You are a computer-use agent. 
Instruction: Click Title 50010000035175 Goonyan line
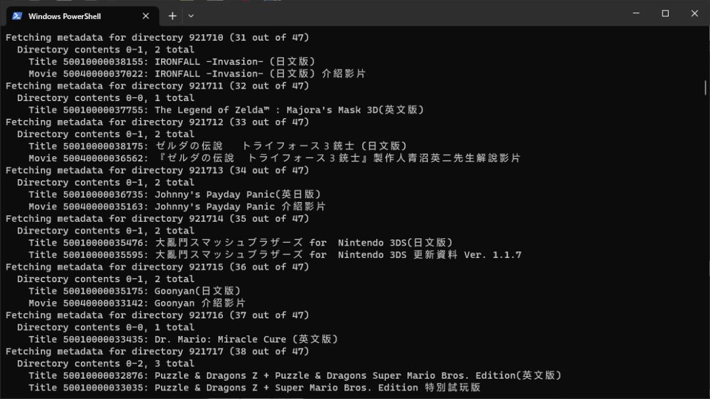135,291
